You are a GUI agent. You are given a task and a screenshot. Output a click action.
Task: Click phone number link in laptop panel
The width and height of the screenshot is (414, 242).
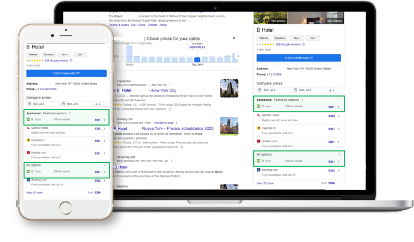[x=274, y=74]
